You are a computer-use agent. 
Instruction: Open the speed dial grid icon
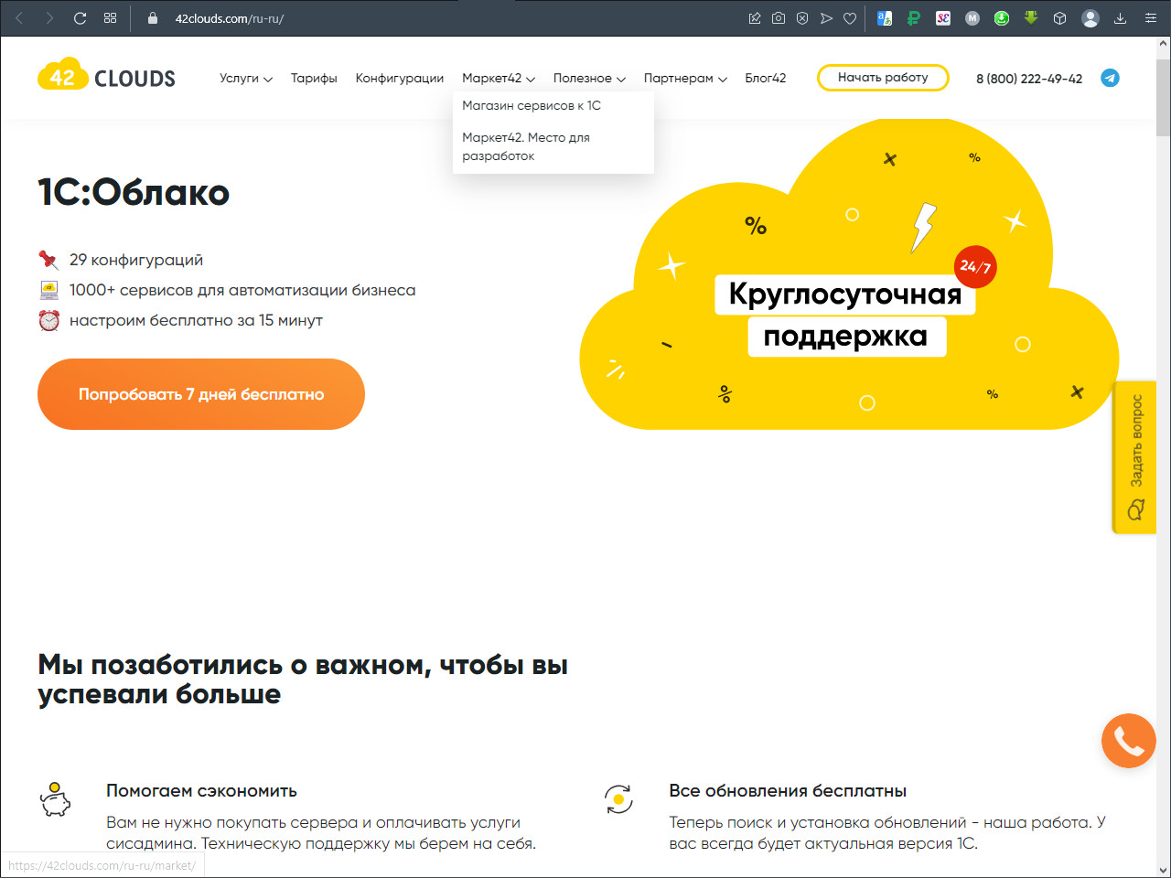(111, 18)
